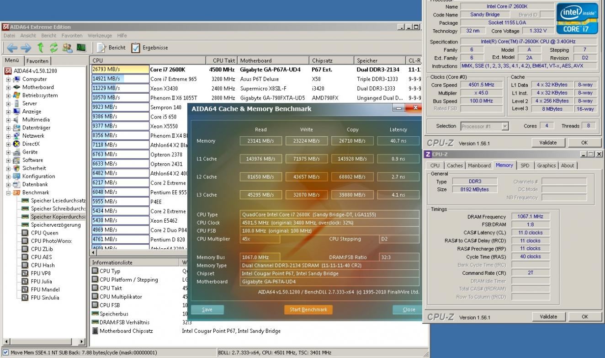Click the Motherboard Chipsatz info row
Image resolution: width=605 pixels, height=358 pixels.
pos(186,331)
